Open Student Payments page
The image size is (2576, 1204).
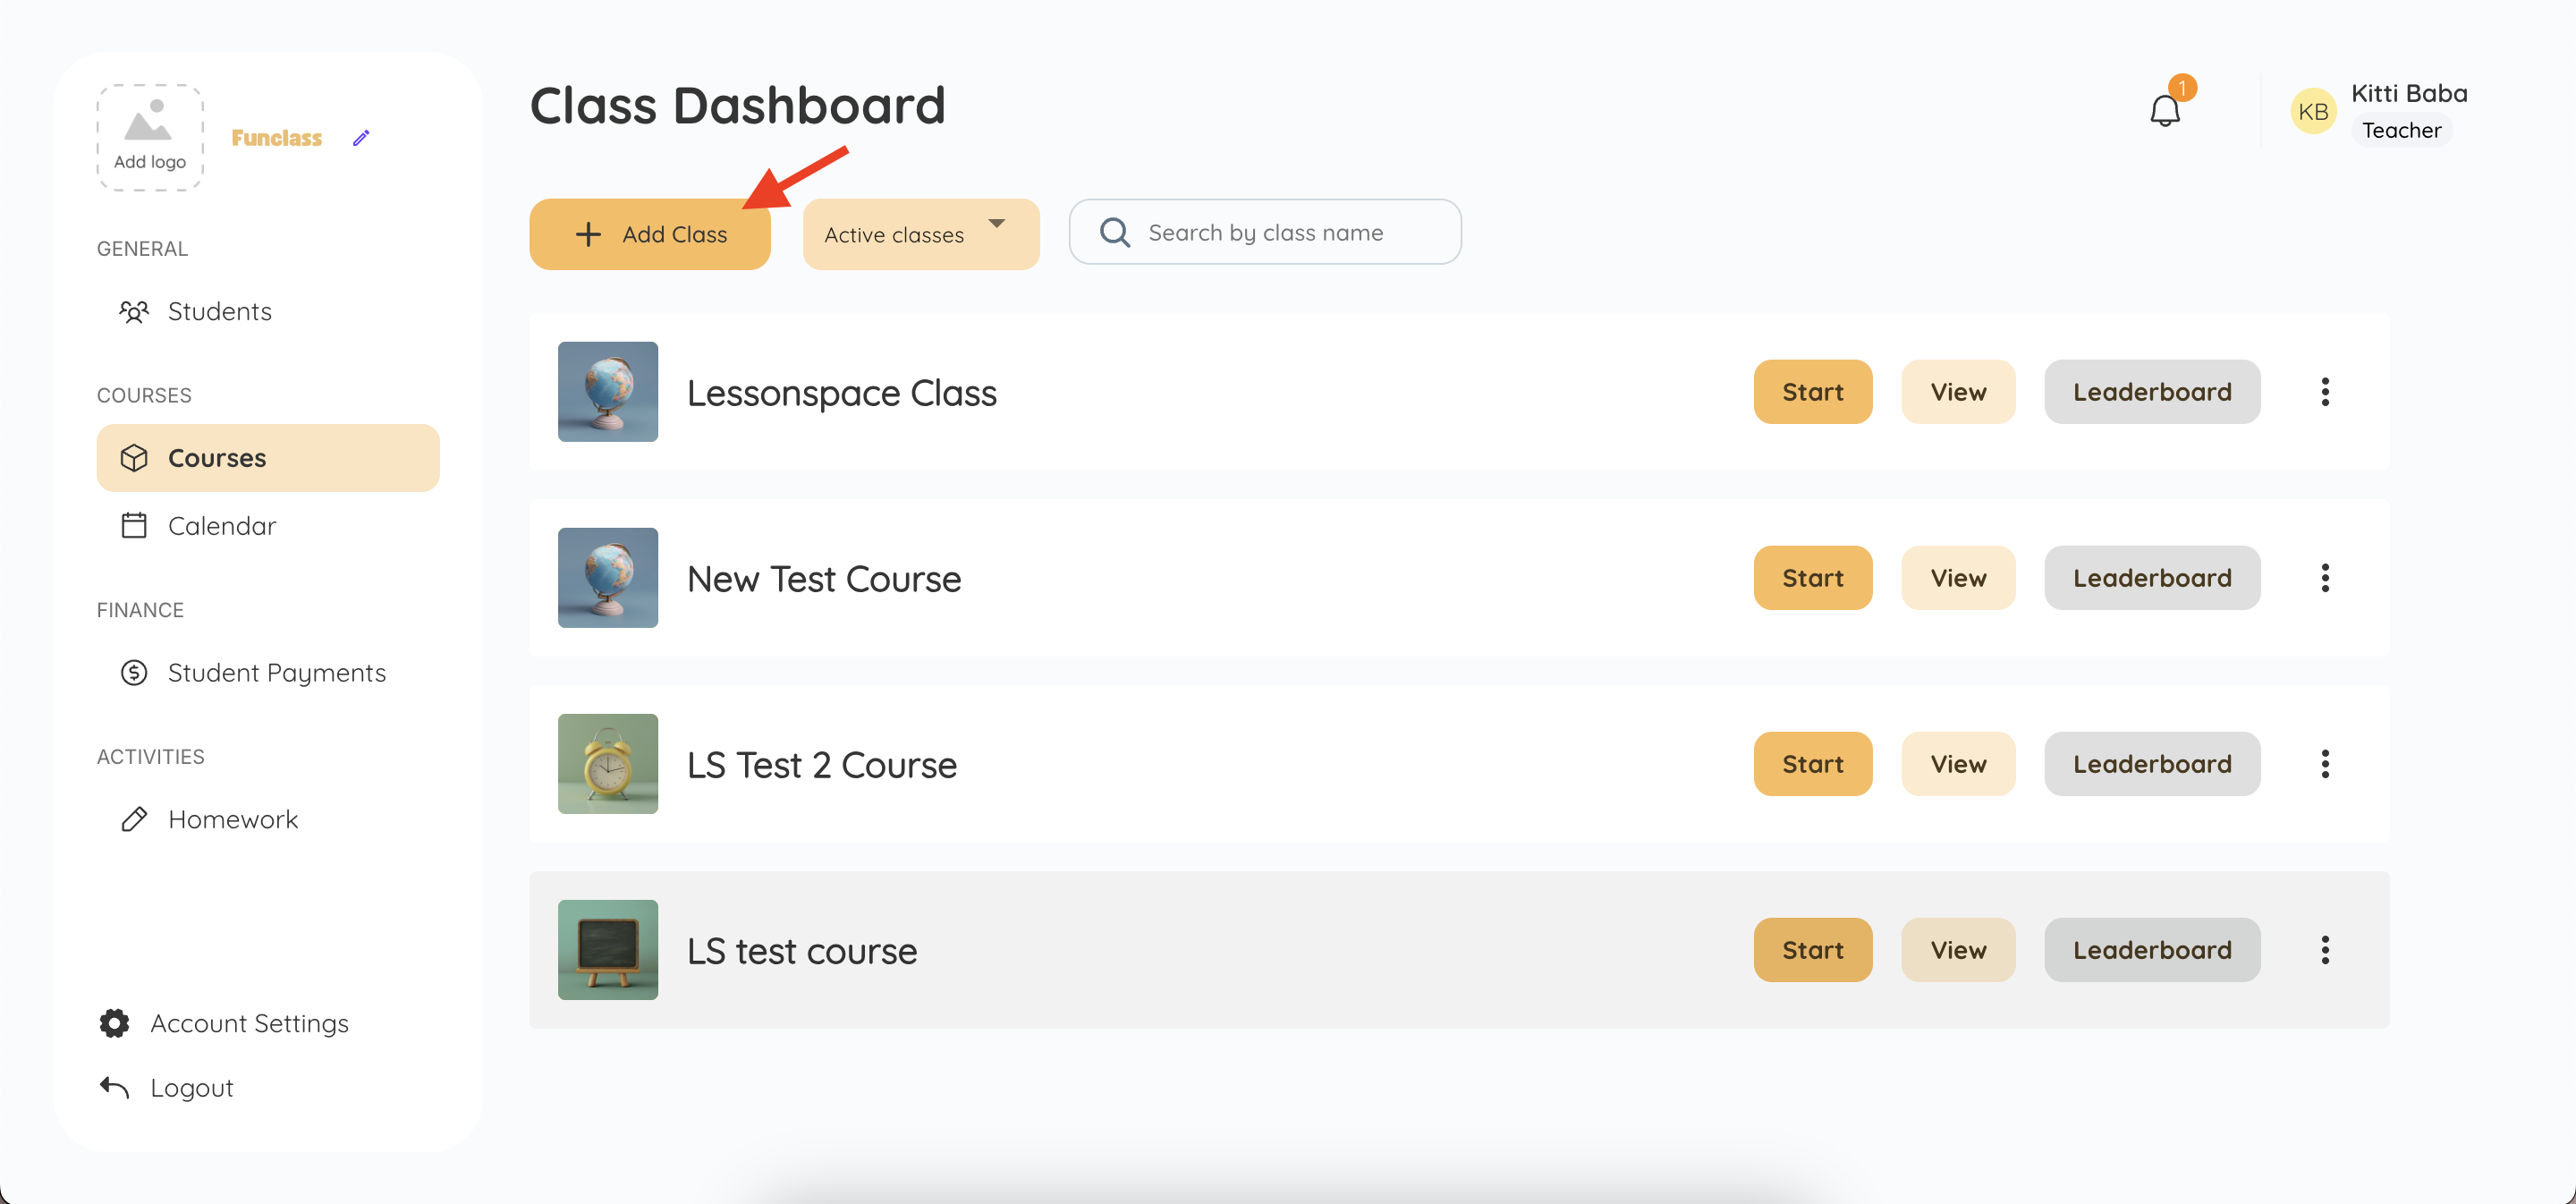276,673
